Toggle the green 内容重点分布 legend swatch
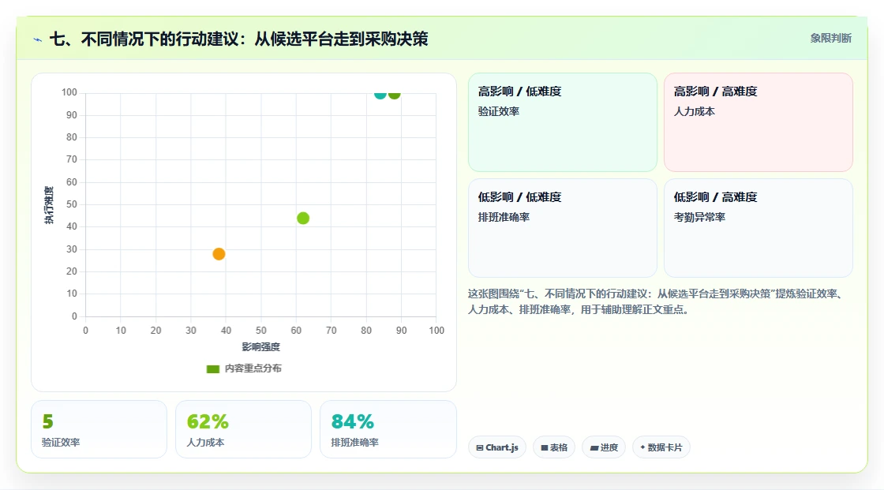This screenshot has height=490, width=884. [212, 368]
